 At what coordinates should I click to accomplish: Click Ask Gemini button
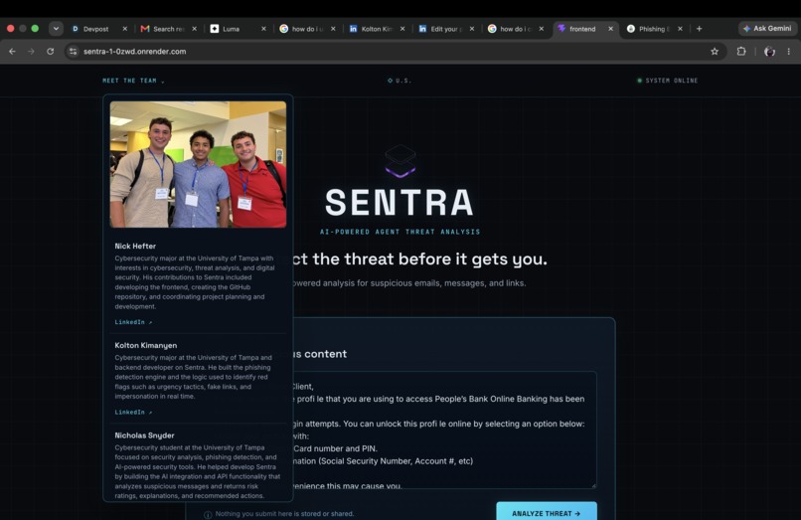click(x=767, y=29)
